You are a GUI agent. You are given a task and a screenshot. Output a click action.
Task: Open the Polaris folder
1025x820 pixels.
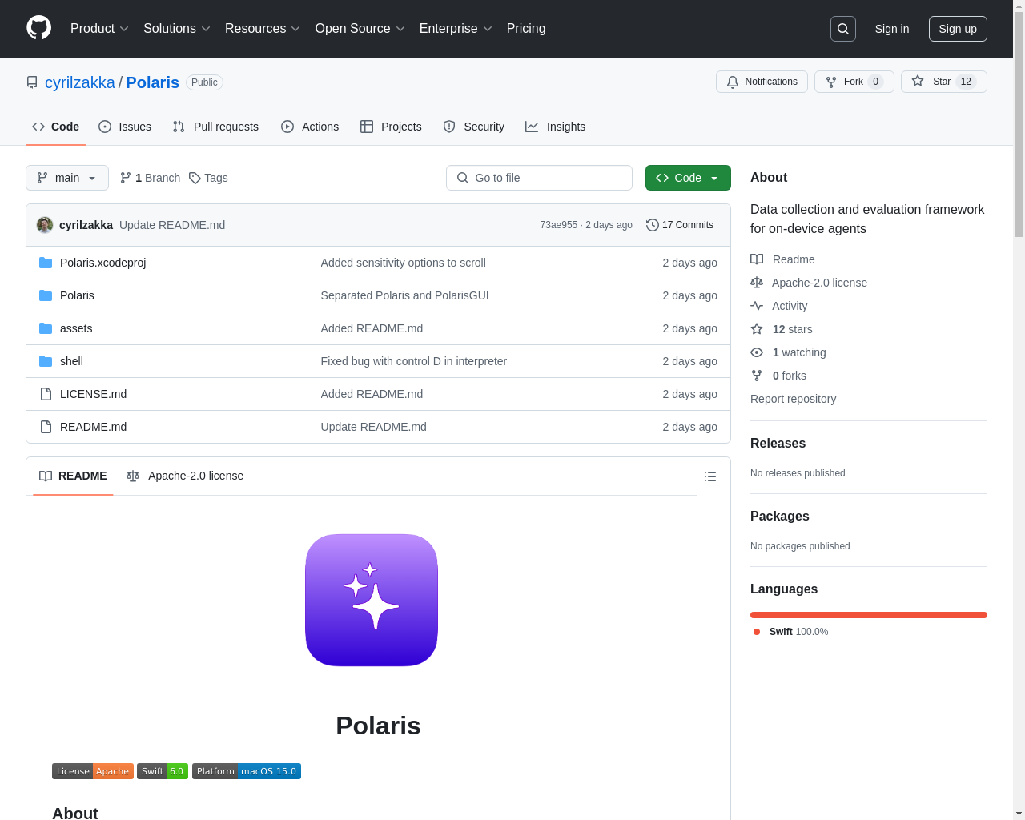point(77,295)
